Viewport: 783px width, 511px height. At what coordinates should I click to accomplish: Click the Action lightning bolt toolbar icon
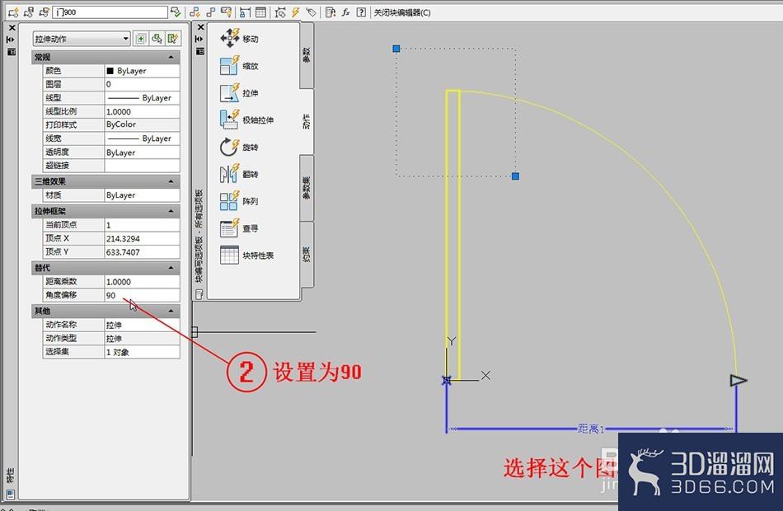point(296,12)
